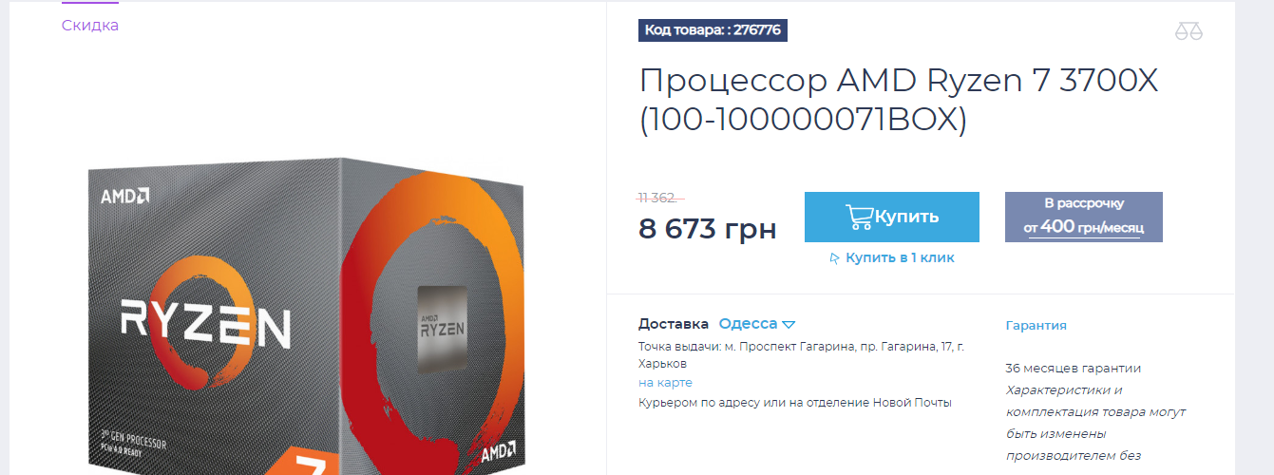Click the 36 месяцев гарантии text

[x=1074, y=369]
